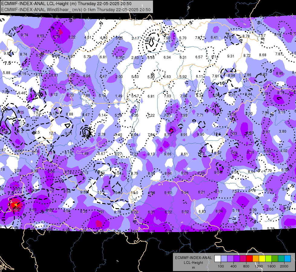Click the 9.68 wind shear value
This screenshot has height=272, width=296.
click(x=84, y=192)
